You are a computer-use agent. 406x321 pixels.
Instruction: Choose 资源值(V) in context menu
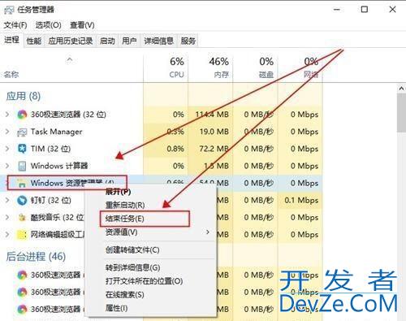121,232
